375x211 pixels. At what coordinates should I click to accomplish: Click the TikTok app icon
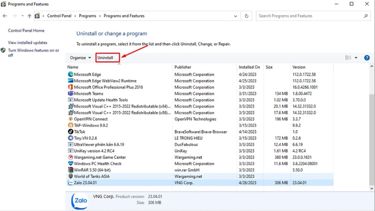(71, 132)
